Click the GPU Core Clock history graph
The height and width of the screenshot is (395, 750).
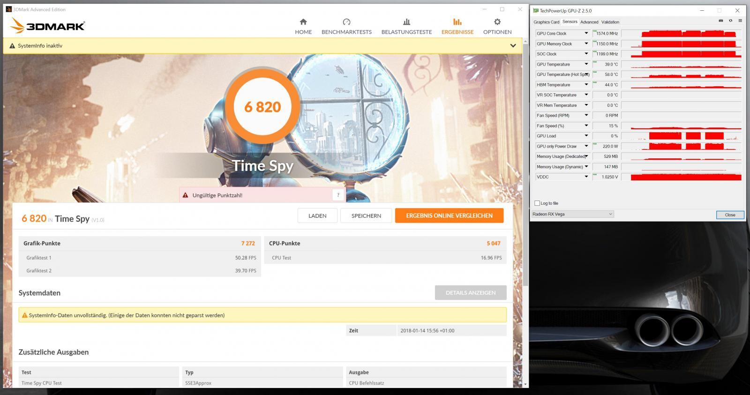pyautogui.click(x=682, y=33)
